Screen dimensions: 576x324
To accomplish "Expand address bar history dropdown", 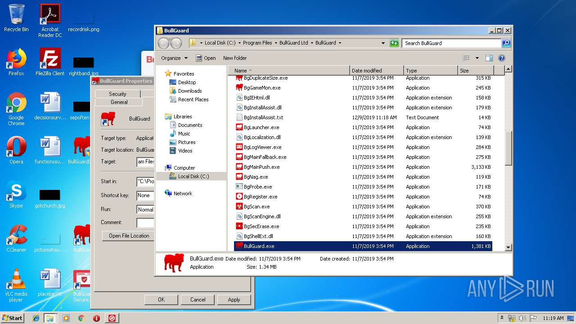I will [383, 43].
